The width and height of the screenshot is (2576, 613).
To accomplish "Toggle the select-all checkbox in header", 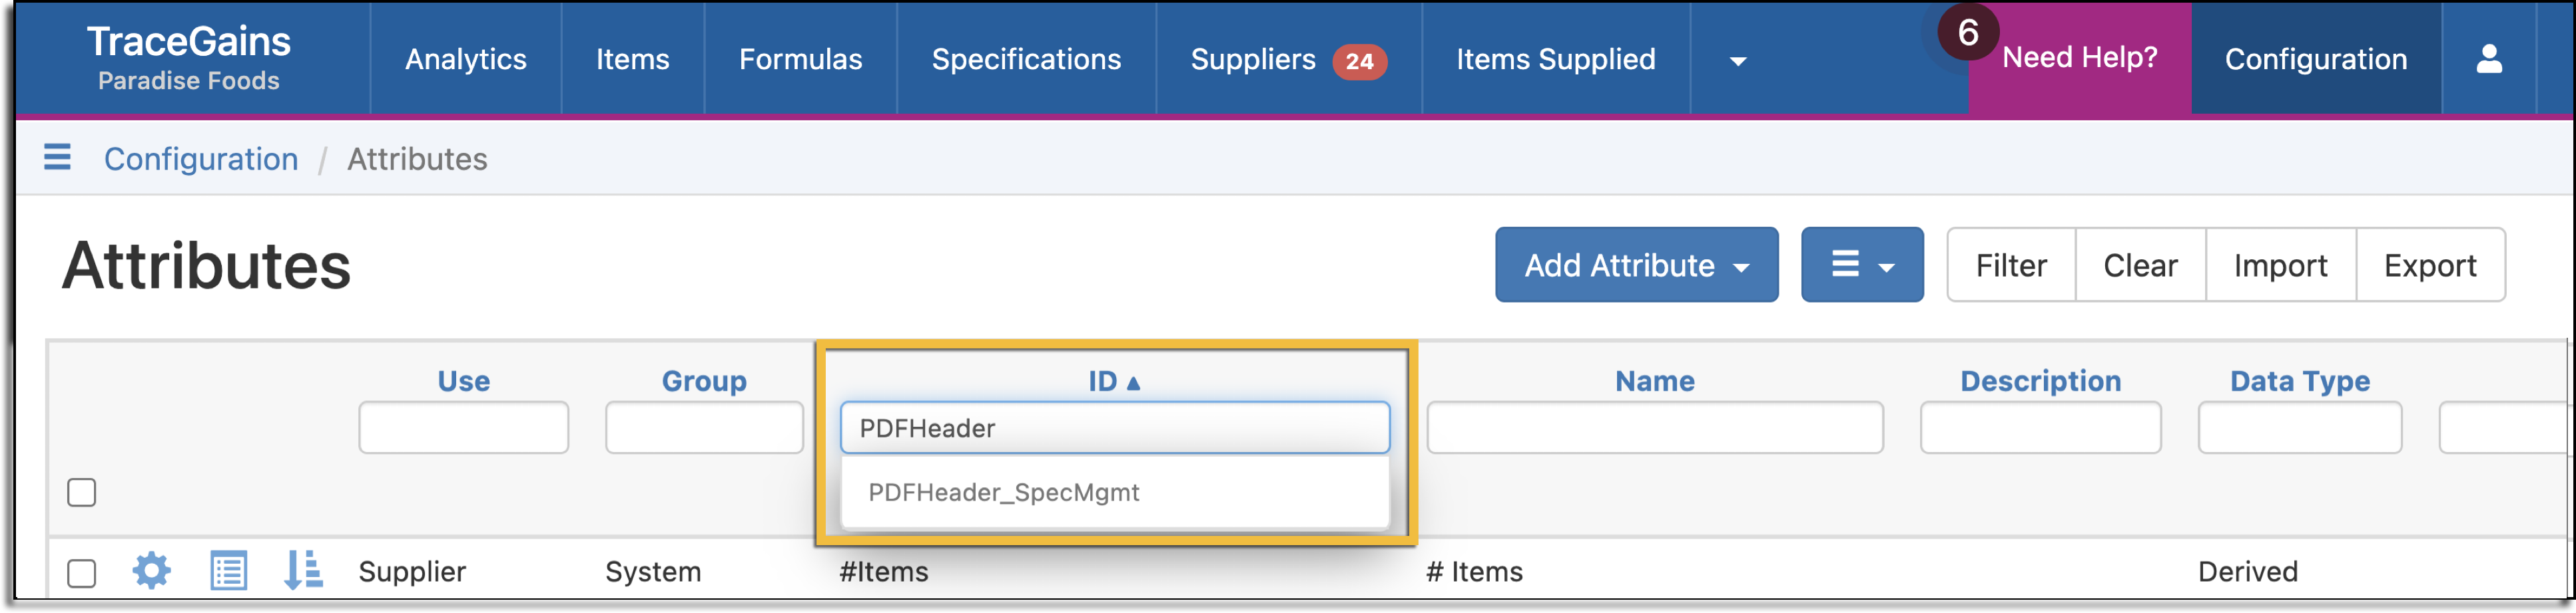I will tap(82, 492).
